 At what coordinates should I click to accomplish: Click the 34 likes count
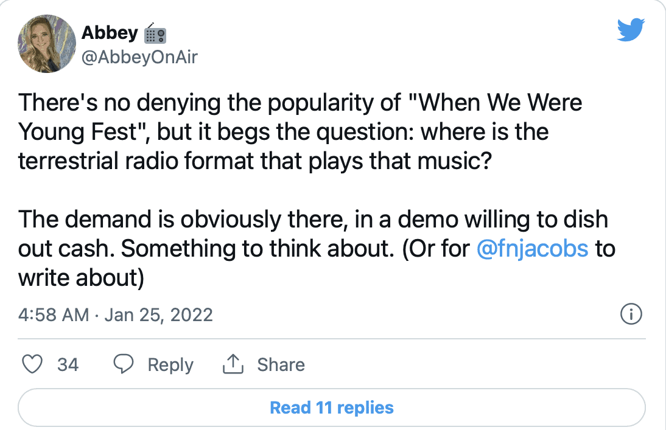pos(68,365)
